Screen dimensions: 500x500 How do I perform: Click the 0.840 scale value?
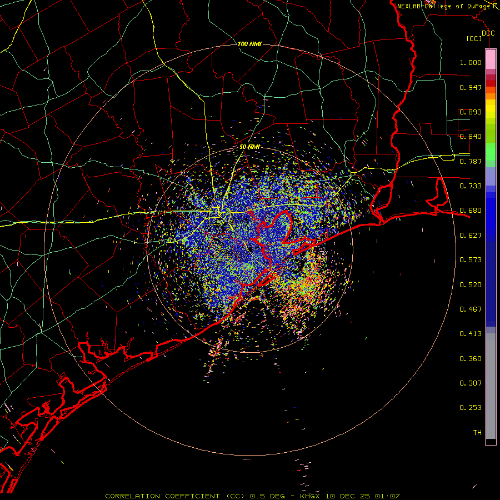pyautogui.click(x=471, y=137)
